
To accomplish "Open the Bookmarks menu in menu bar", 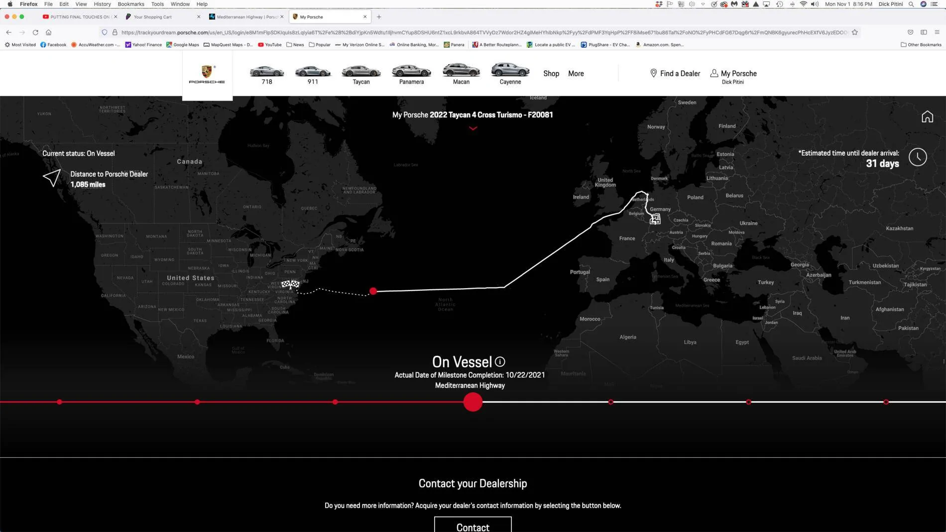I will [x=131, y=4].
